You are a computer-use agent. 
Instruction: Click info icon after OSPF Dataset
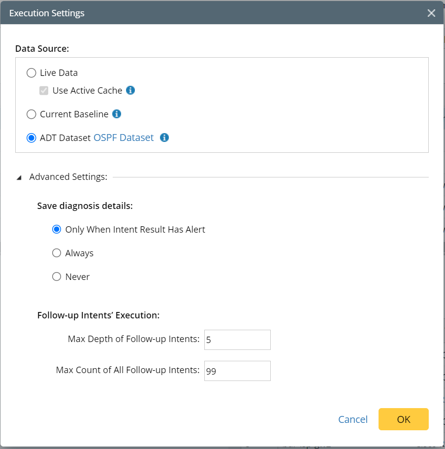pyautogui.click(x=164, y=138)
